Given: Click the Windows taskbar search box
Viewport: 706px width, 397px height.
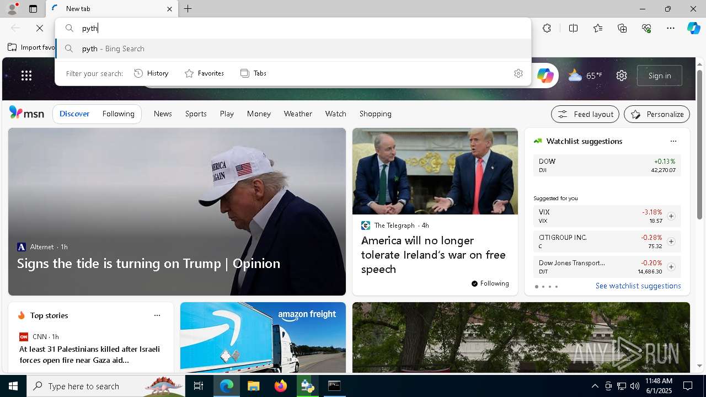Looking at the screenshot, I should point(106,386).
